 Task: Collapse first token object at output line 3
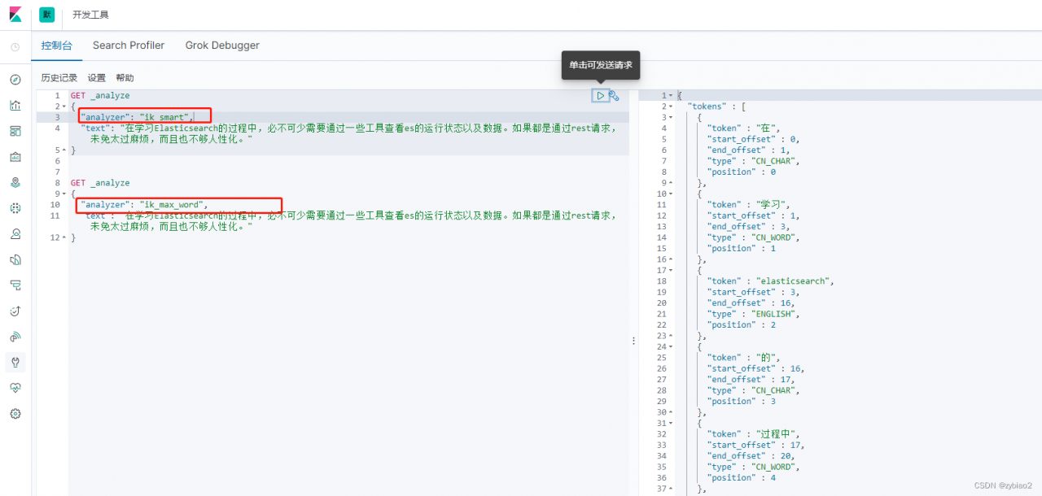(x=671, y=117)
